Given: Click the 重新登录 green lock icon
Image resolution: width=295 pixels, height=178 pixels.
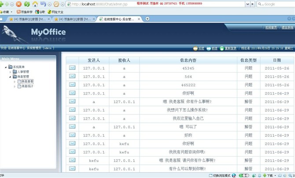Looking at the screenshot, I should pyautogui.click(x=222, y=49).
